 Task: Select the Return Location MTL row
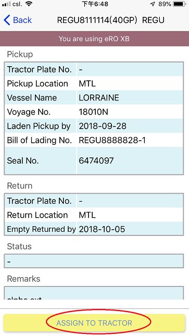pyautogui.click(x=94, y=215)
